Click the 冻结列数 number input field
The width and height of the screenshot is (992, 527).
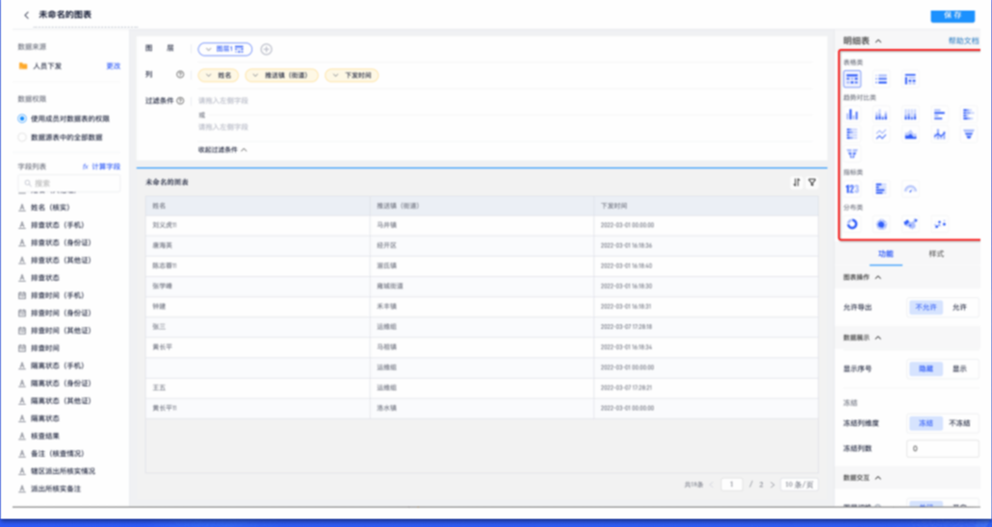pos(941,448)
